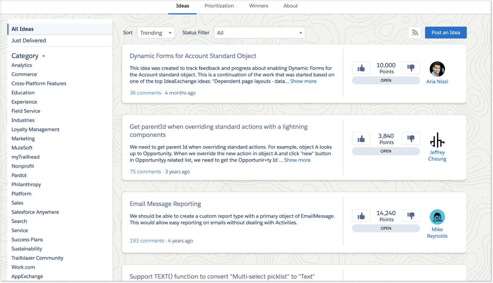Click the OPEN status of Dynamic Forms idea
Image resolution: width=493 pixels, height=283 pixels.
[x=386, y=81]
